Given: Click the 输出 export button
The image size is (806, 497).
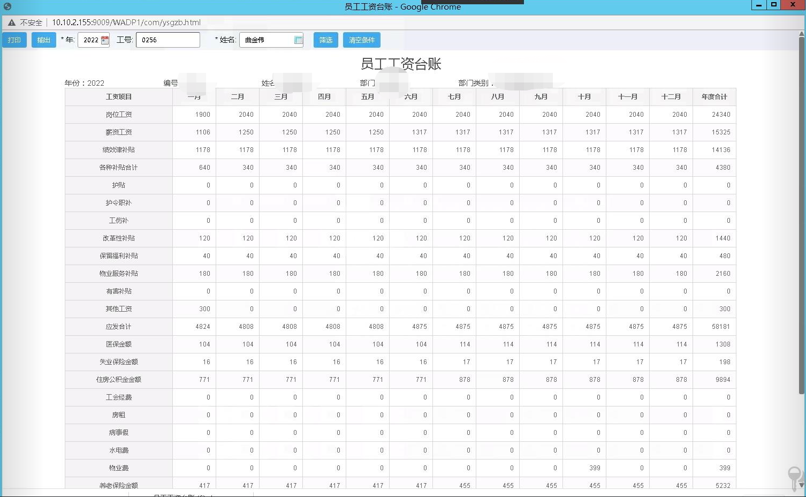Looking at the screenshot, I should pyautogui.click(x=44, y=40).
